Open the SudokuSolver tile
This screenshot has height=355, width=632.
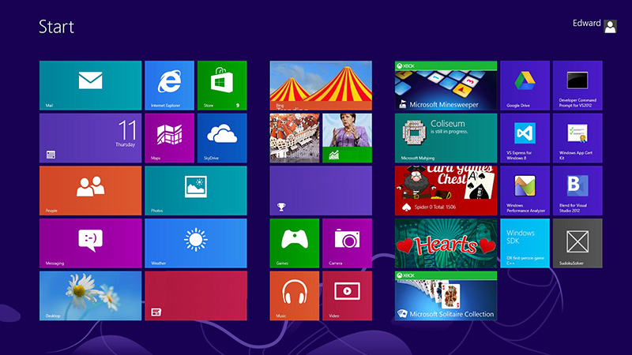[x=577, y=243]
